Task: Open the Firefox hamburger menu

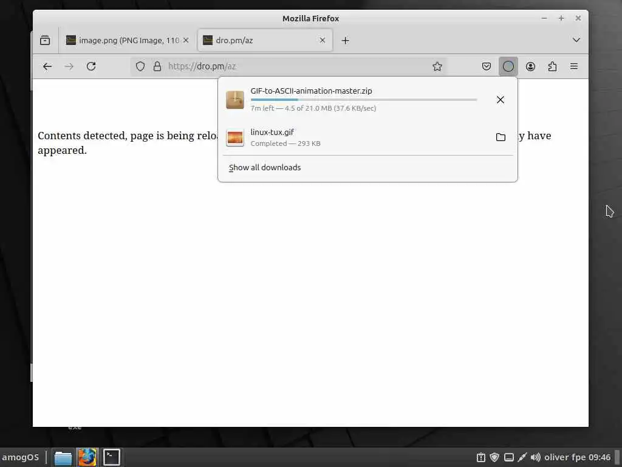Action: [574, 66]
